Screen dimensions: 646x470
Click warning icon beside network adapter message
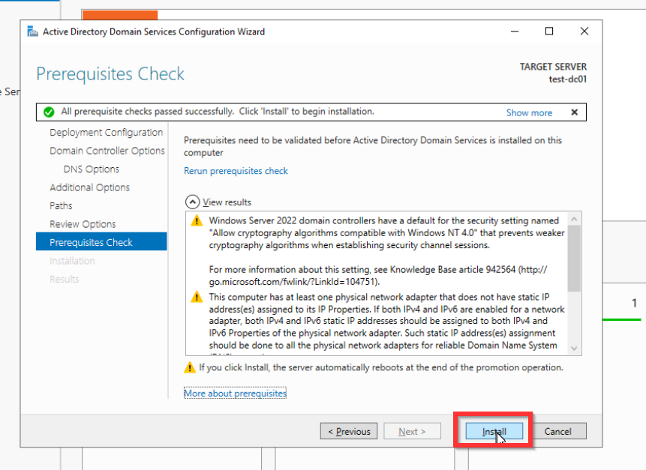pyautogui.click(x=197, y=297)
